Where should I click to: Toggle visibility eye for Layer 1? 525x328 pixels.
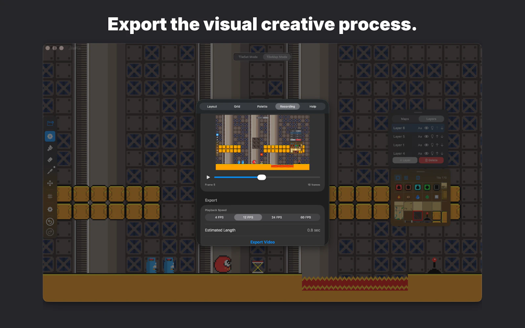427,145
